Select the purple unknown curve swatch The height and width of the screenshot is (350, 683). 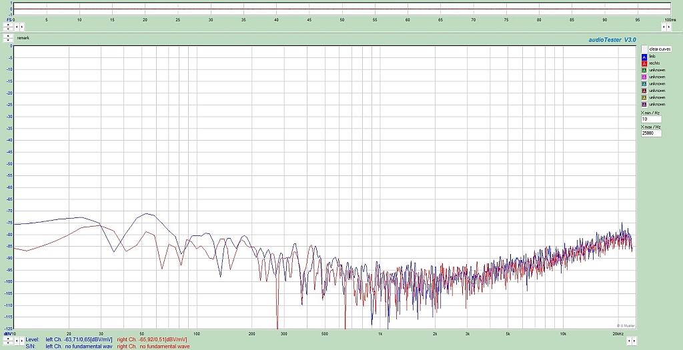click(x=644, y=105)
